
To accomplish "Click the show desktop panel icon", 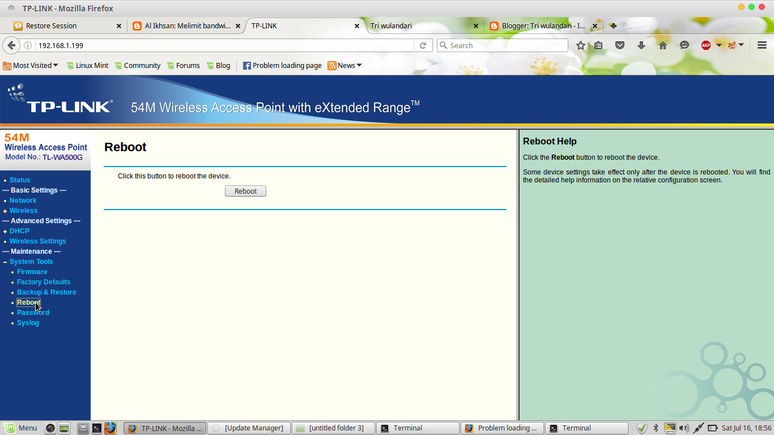I will 83,428.
